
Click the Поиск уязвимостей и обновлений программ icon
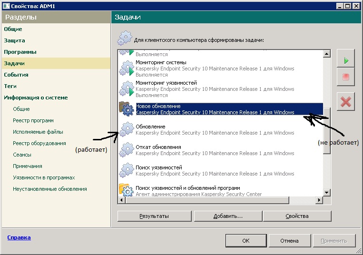click(x=127, y=190)
